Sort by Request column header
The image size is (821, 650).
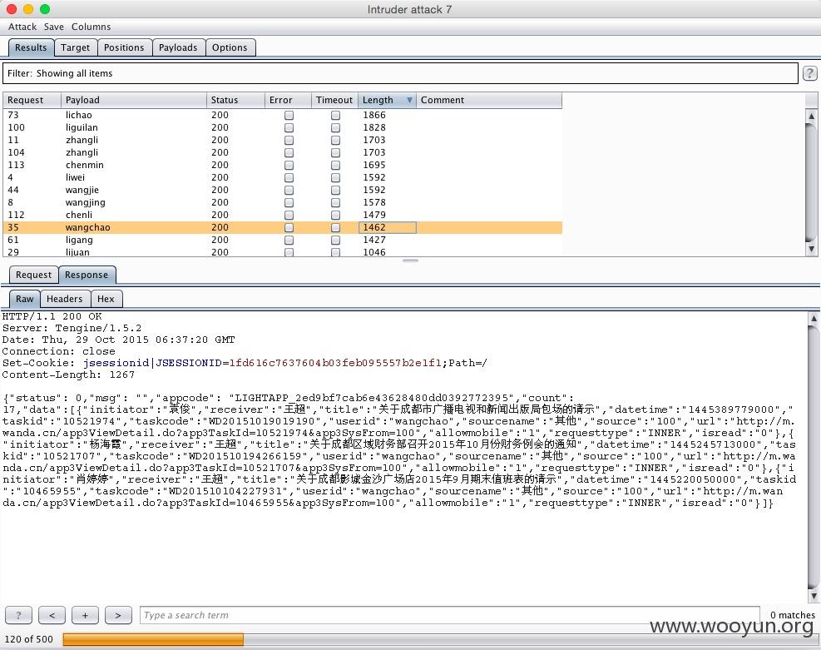pos(32,100)
